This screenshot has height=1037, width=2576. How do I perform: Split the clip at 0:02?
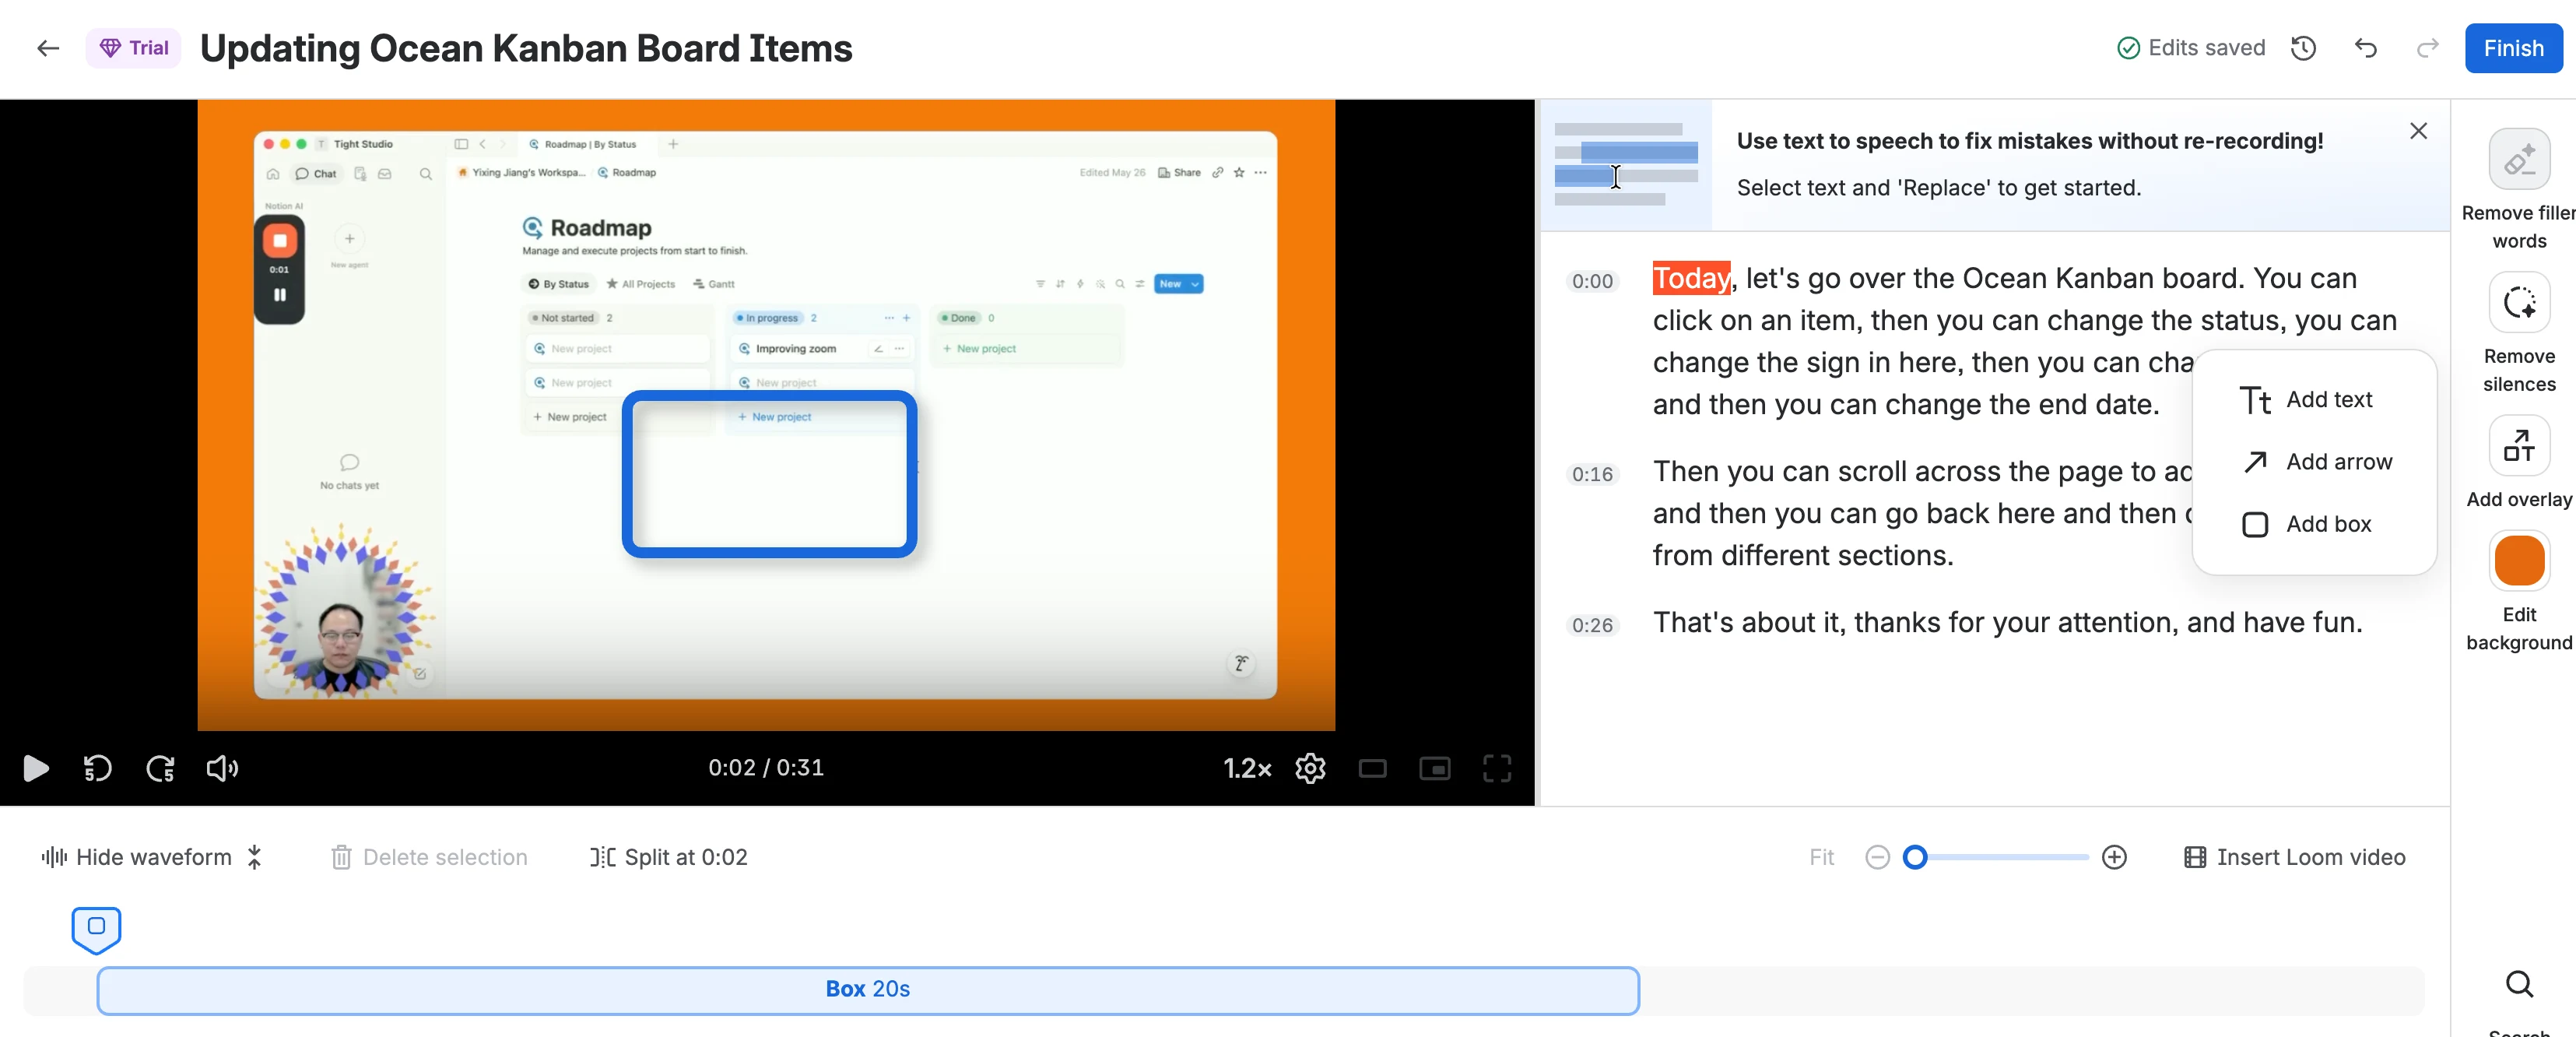[x=668, y=857]
